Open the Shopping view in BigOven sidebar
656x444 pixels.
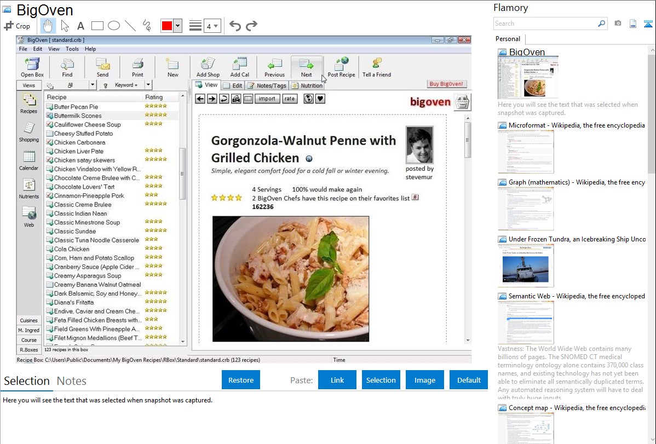coord(29,132)
